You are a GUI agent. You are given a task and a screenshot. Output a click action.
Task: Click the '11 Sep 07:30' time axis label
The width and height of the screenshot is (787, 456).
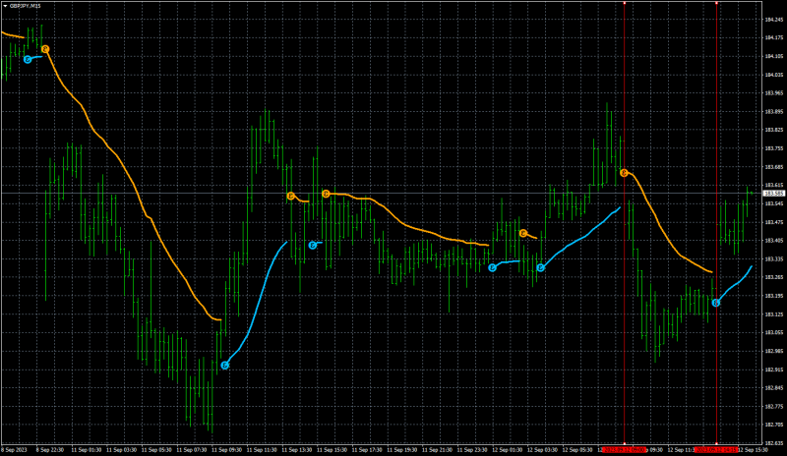point(191,450)
